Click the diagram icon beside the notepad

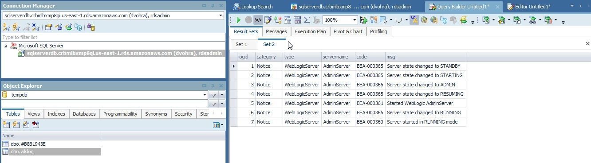(278, 20)
